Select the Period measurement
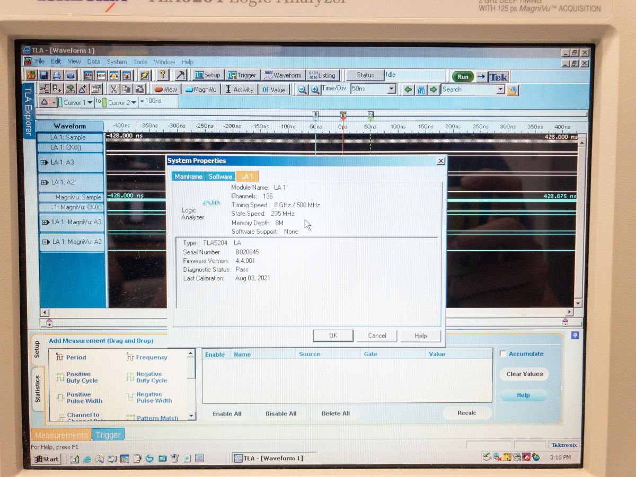The image size is (636, 477). [x=71, y=357]
